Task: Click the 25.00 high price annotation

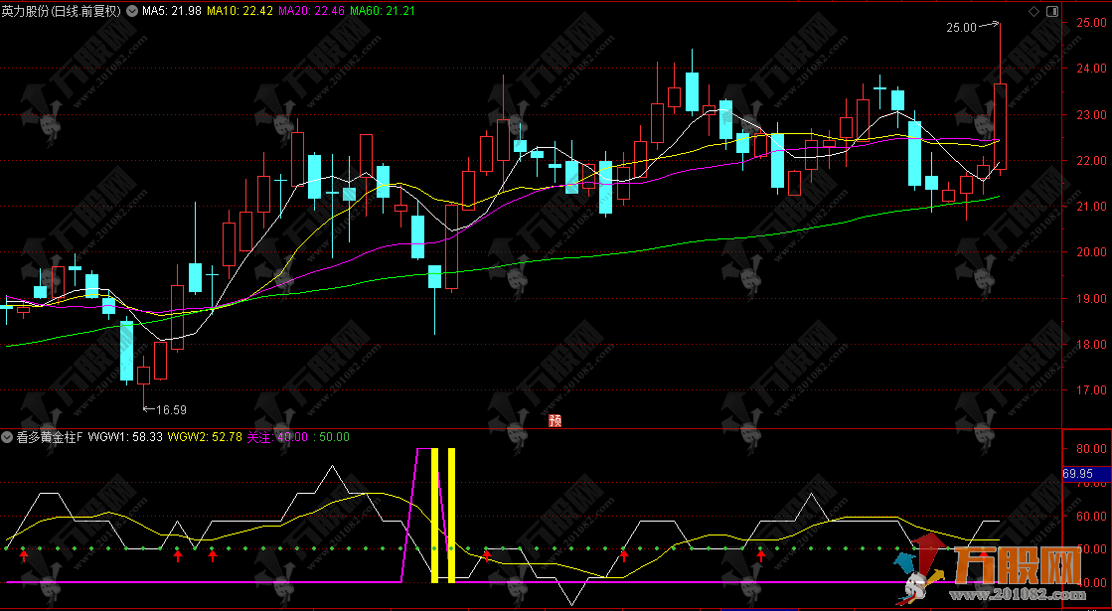Action: 961,28
